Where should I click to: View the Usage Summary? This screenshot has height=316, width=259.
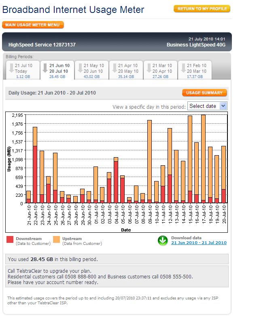tap(204, 93)
